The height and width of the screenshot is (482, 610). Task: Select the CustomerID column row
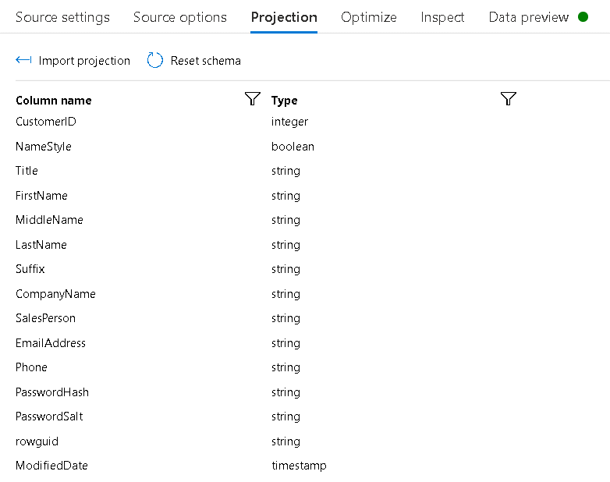(266, 122)
